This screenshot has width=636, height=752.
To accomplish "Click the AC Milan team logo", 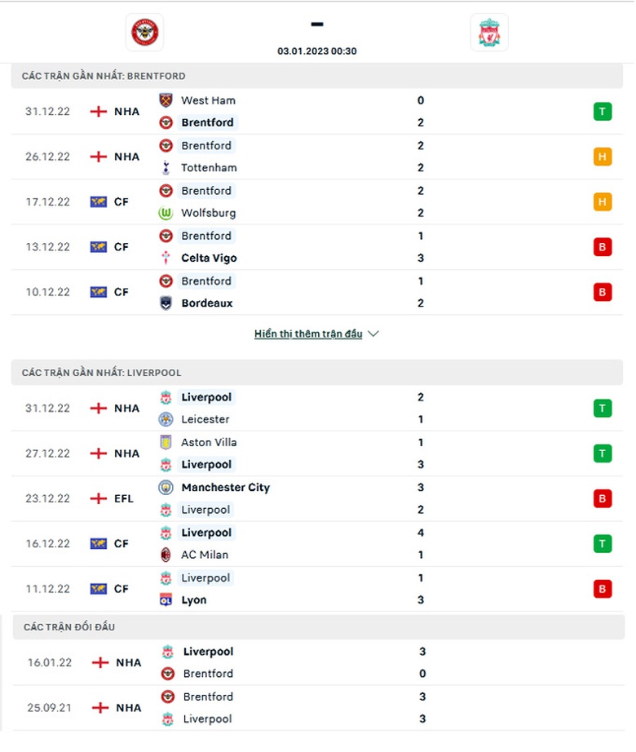I will 166,555.
